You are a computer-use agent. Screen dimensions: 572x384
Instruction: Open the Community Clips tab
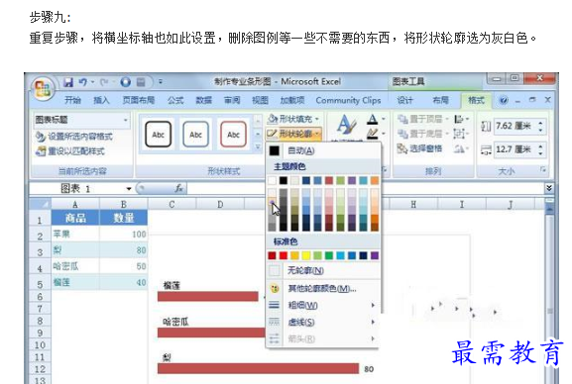click(348, 100)
